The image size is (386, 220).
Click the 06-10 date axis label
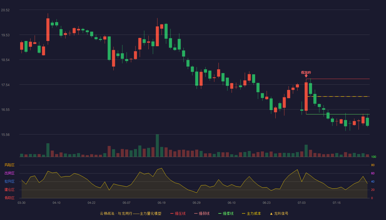pyautogui.click(x=232, y=203)
